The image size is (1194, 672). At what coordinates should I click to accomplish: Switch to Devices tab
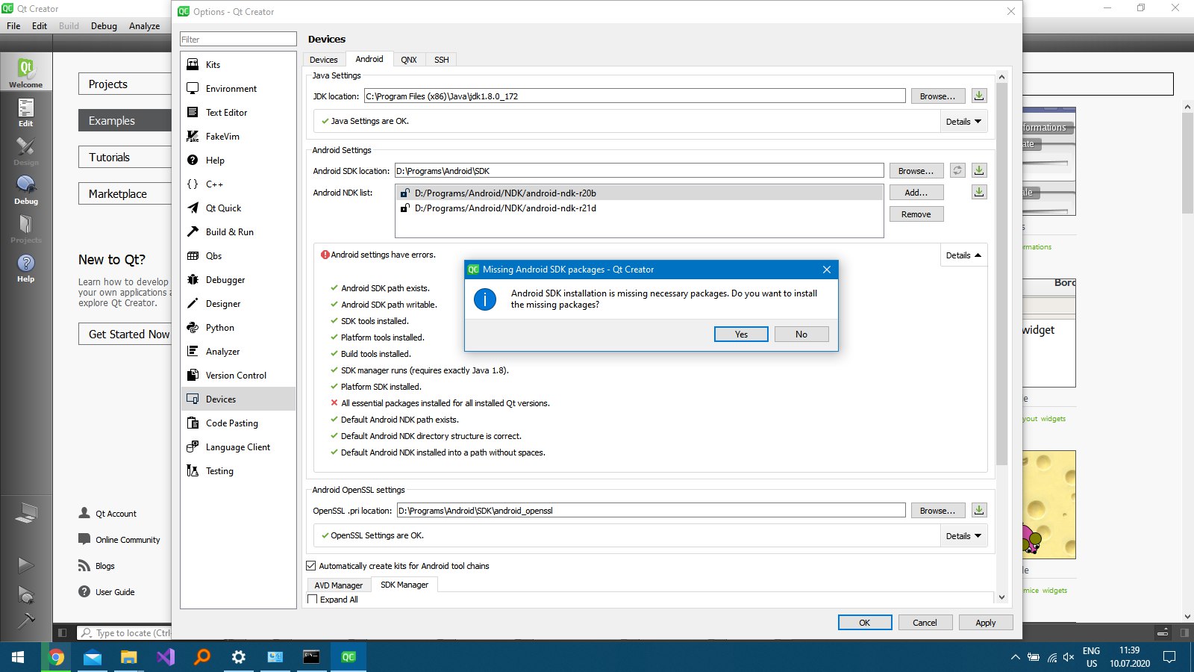pyautogui.click(x=324, y=60)
